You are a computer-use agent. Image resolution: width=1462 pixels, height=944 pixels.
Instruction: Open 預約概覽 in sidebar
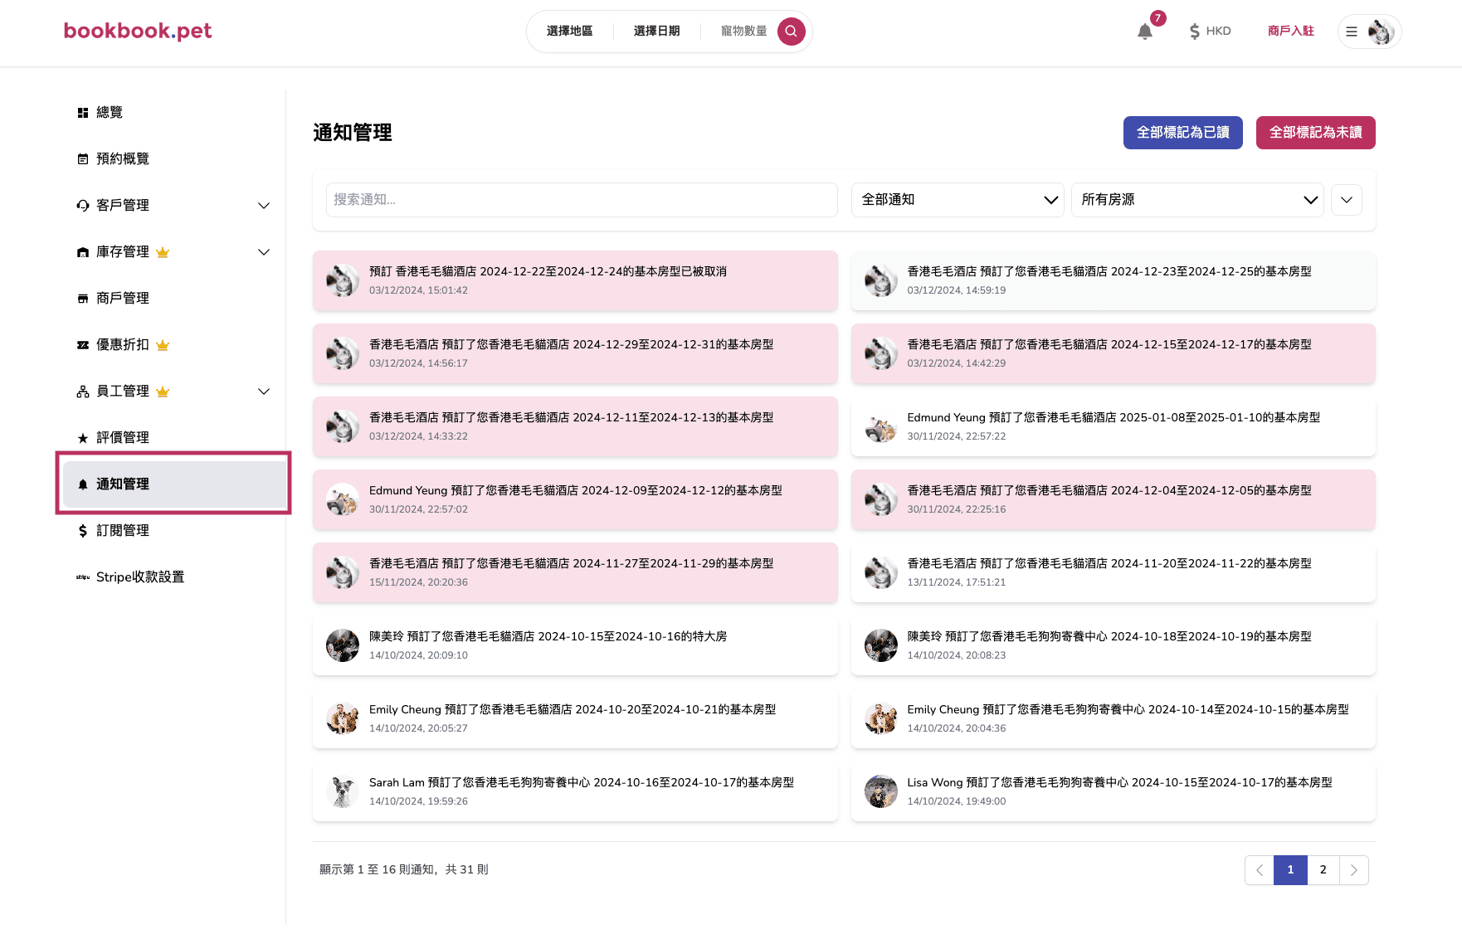point(175,159)
